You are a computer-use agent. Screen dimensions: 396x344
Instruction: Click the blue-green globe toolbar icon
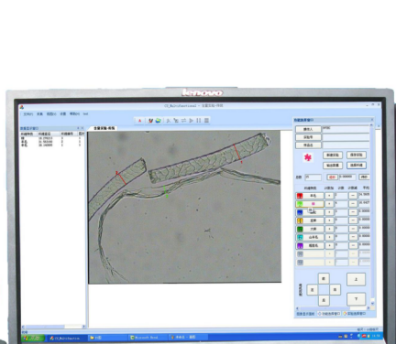pos(158,121)
